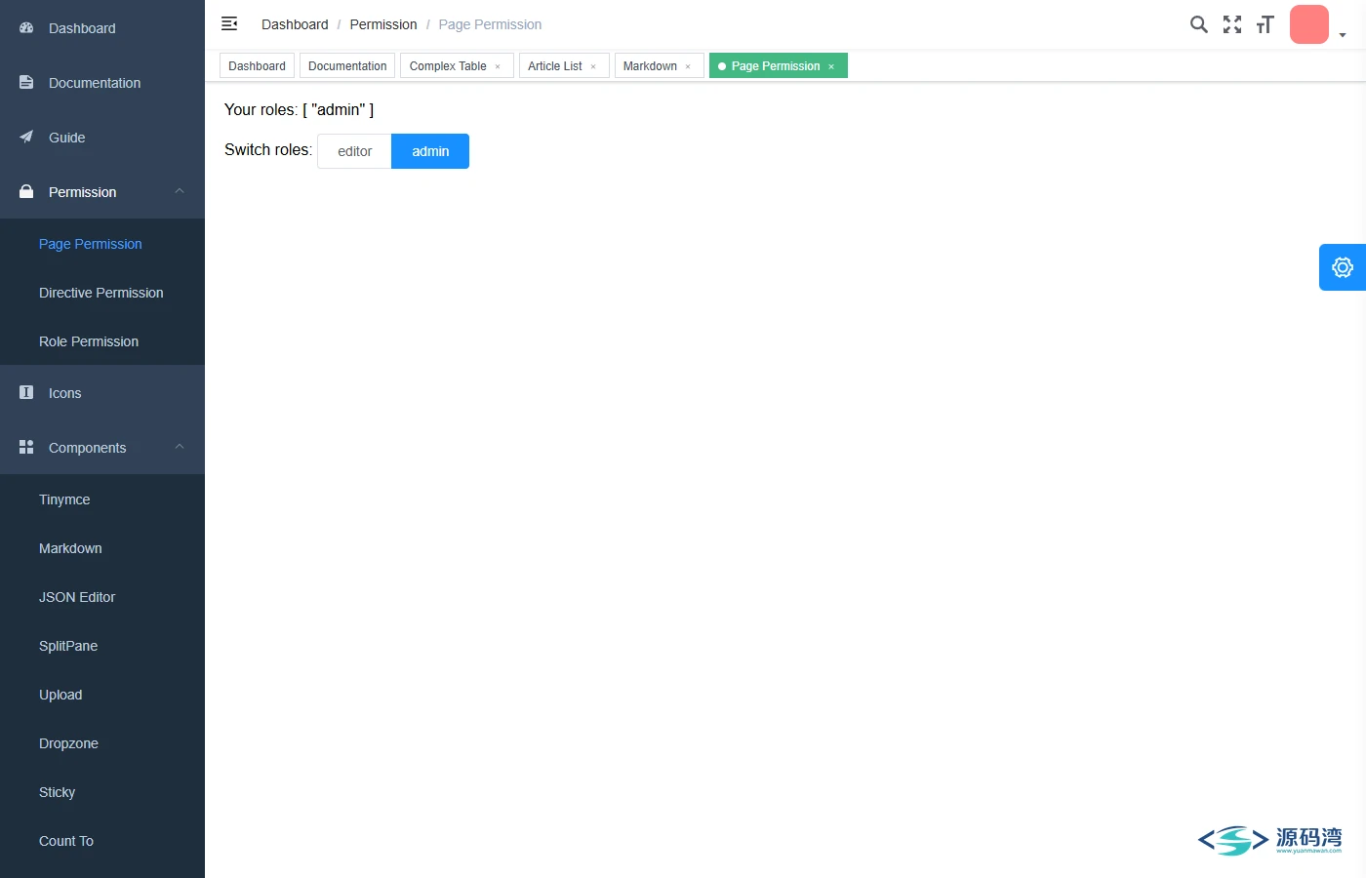Open the Count To menu item
The height and width of the screenshot is (878, 1366).
pos(102,841)
